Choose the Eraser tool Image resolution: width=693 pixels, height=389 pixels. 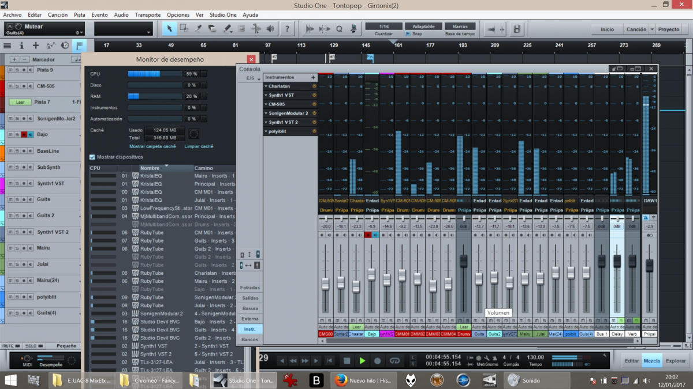(213, 29)
